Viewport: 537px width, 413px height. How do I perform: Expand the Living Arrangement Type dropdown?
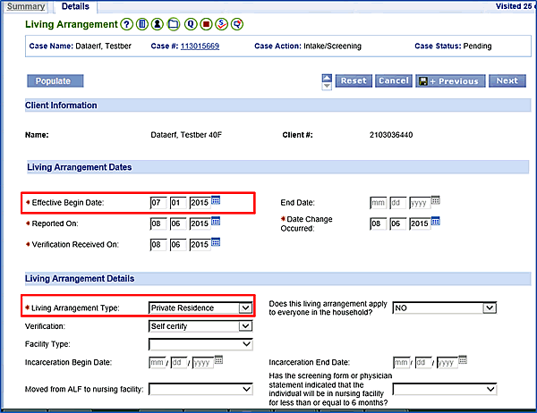(x=246, y=308)
